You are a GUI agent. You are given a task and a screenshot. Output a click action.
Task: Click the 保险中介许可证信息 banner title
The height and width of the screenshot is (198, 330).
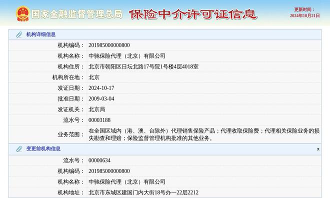[x=193, y=14]
